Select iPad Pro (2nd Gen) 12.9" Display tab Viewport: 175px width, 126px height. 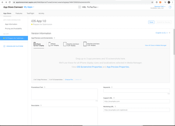[92, 44]
